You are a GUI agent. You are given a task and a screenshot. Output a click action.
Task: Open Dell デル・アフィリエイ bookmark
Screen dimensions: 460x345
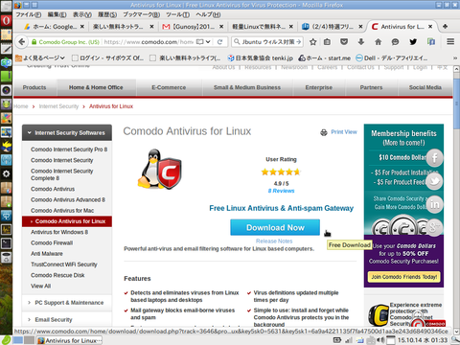pyautogui.click(x=392, y=57)
